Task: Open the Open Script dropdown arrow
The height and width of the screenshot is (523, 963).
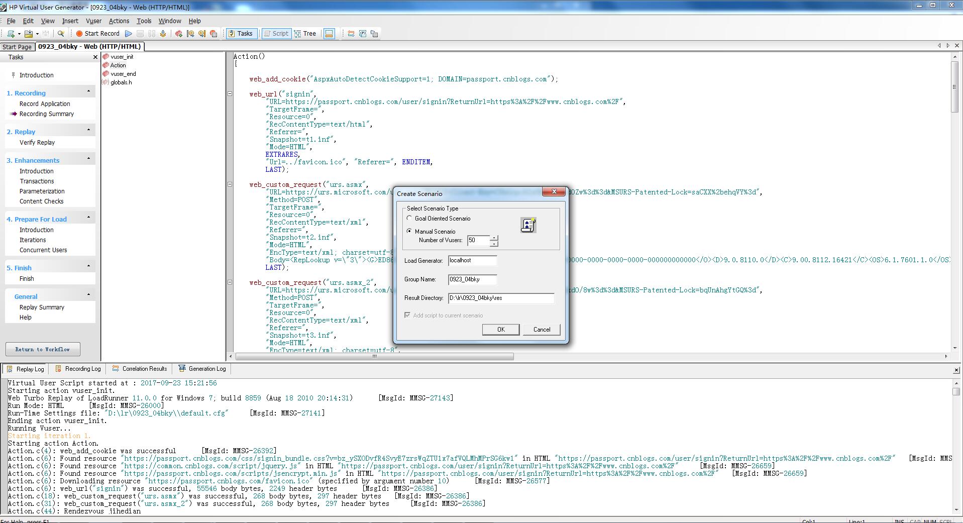Action: coord(37,34)
